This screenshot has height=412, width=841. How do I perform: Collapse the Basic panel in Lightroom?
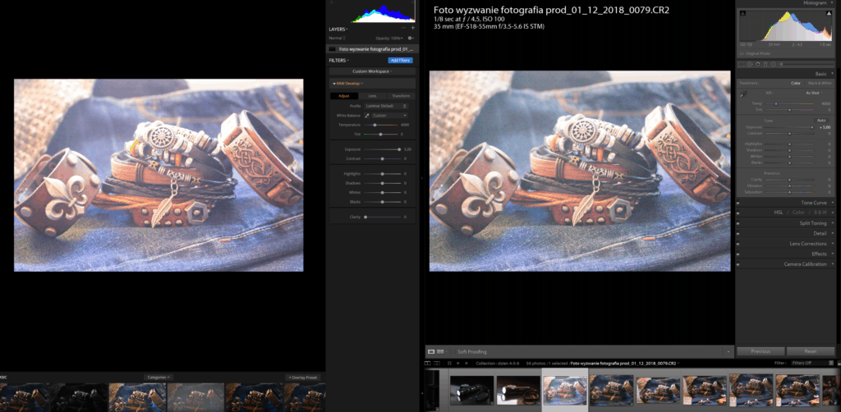coord(833,74)
